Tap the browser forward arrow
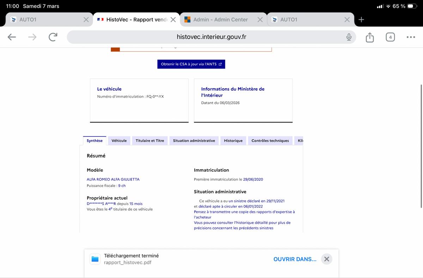 32,37
